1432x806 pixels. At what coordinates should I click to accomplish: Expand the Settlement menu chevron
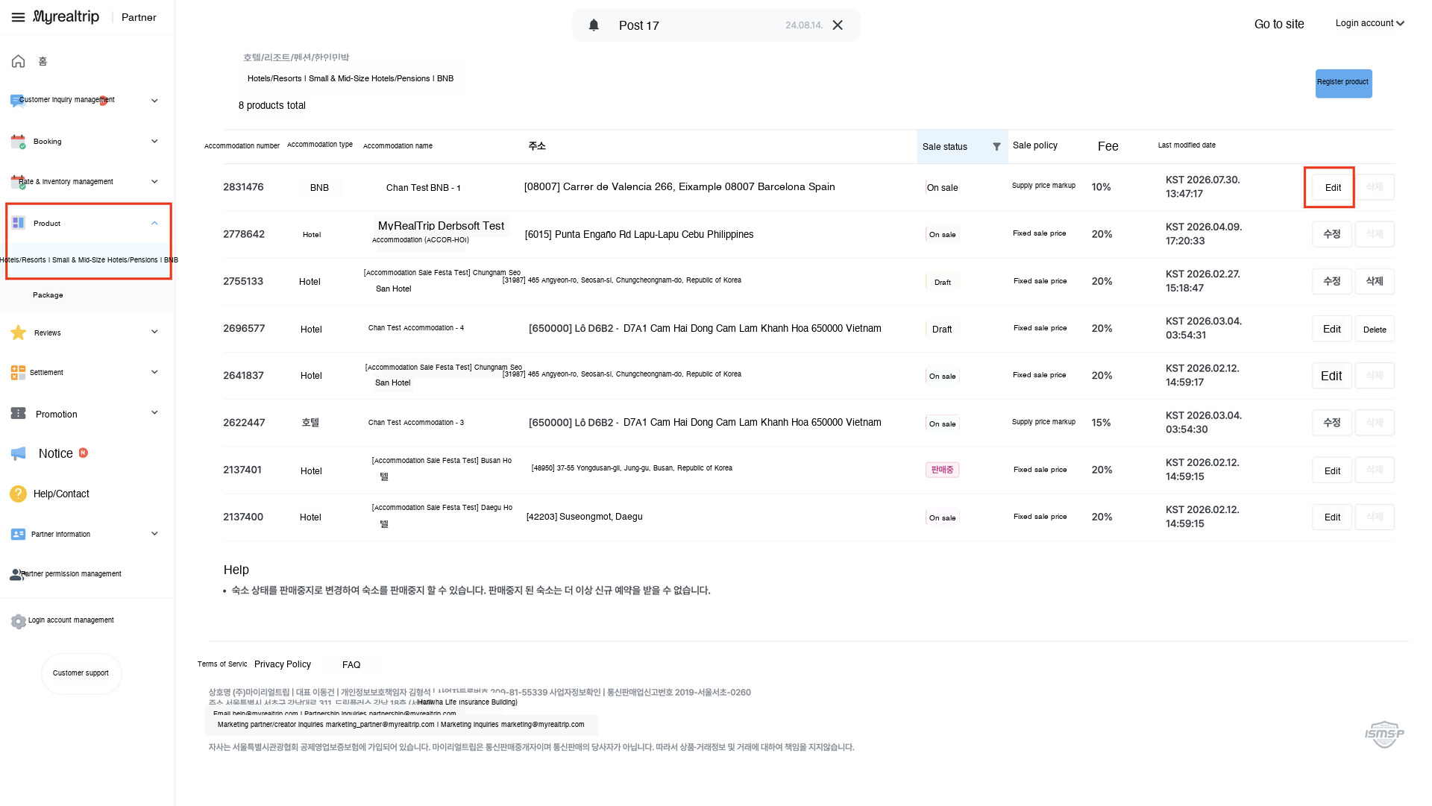coord(154,372)
